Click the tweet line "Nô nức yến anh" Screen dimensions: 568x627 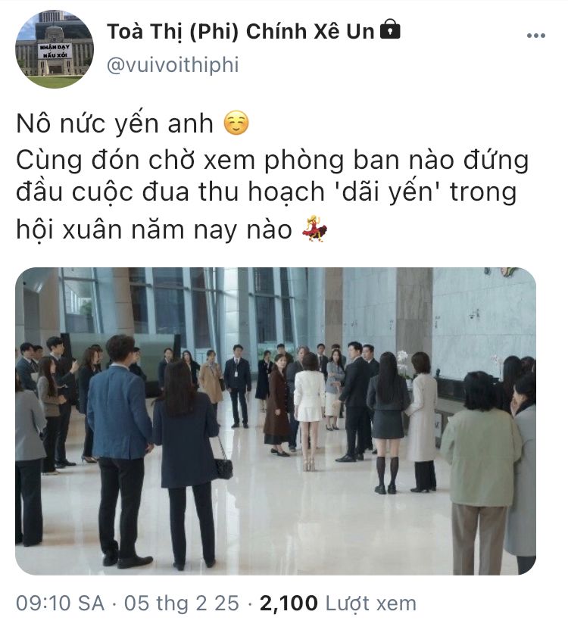point(115,123)
